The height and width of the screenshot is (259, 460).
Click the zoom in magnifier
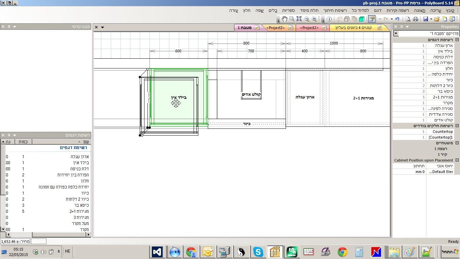click(314, 19)
